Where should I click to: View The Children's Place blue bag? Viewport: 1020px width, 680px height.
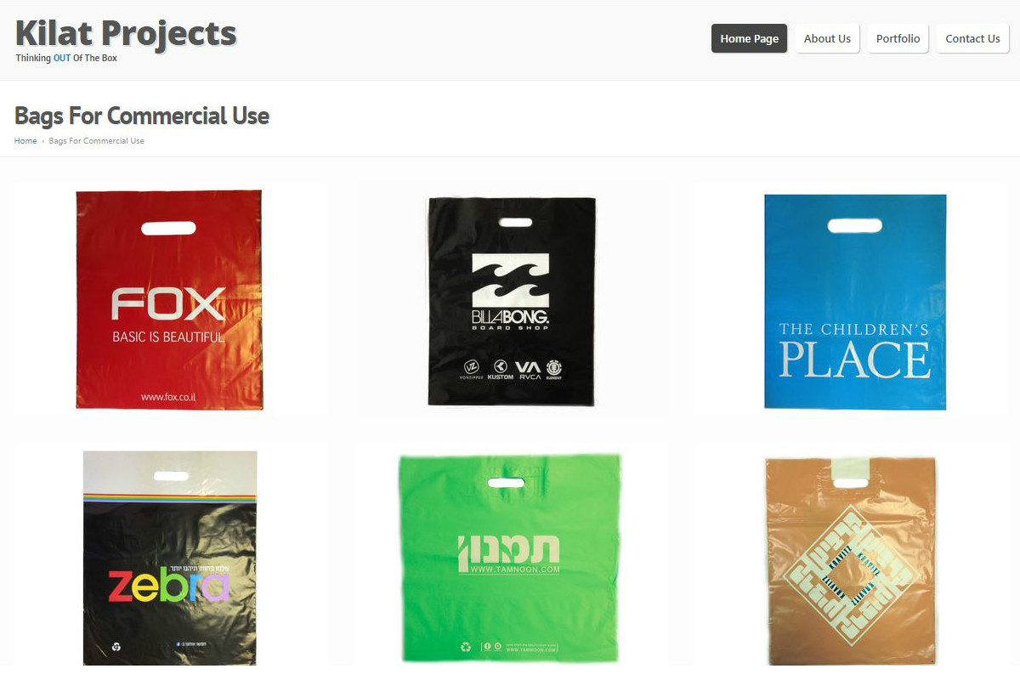tap(855, 302)
